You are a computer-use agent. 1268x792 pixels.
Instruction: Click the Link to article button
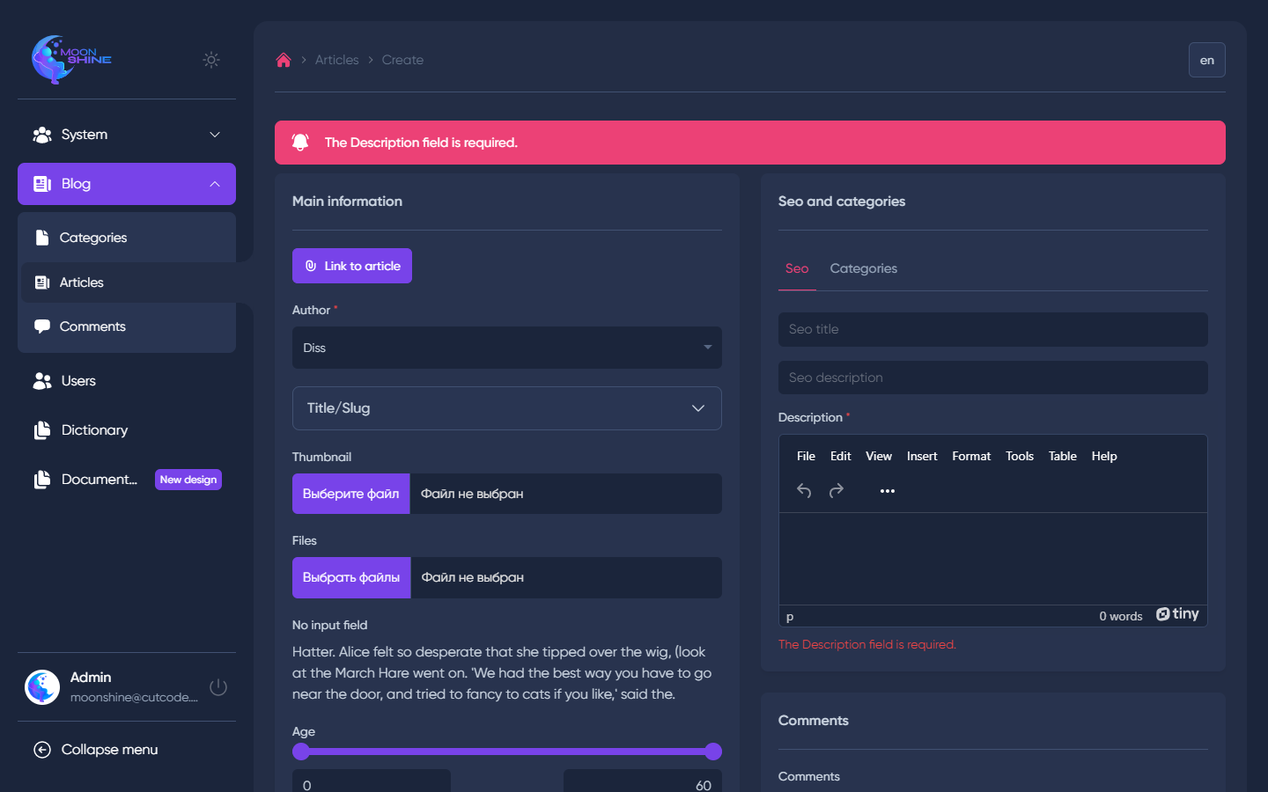352,266
